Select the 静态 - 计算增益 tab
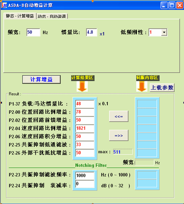The width and height of the screenshot is (184, 204). click(20, 16)
